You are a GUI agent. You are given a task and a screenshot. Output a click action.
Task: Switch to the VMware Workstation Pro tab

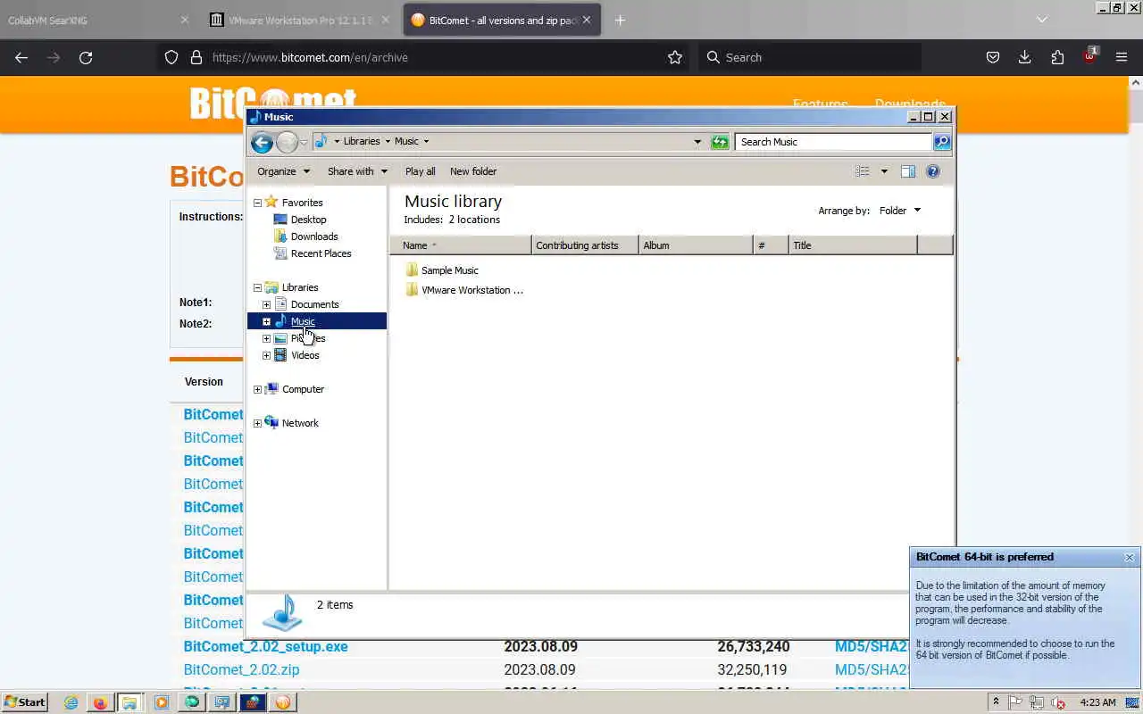(301, 20)
